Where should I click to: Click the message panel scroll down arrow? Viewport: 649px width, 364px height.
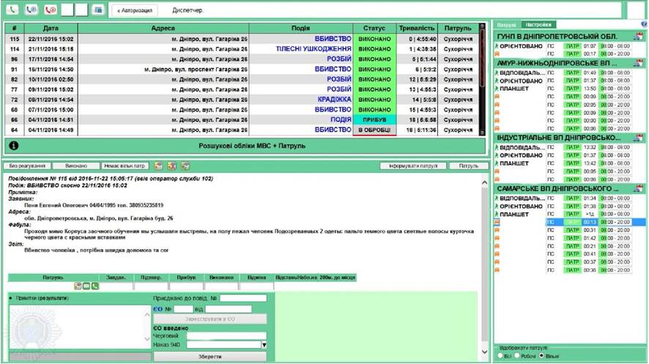(x=484, y=352)
